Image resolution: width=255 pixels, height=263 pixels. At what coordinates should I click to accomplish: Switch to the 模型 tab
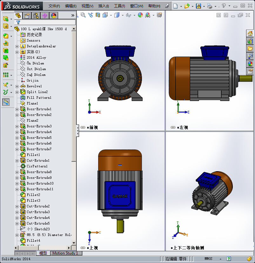[x=43, y=253]
